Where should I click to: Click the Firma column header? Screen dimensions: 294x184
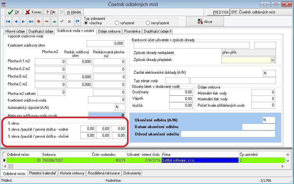[x=200, y=154]
